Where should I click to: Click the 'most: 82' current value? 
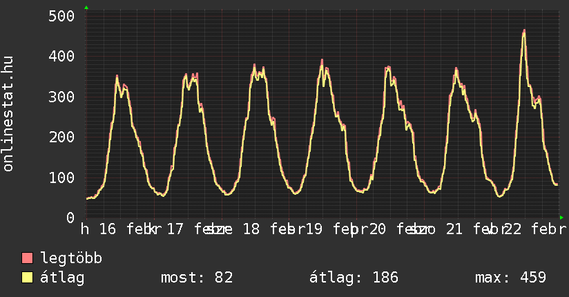pos(197,278)
